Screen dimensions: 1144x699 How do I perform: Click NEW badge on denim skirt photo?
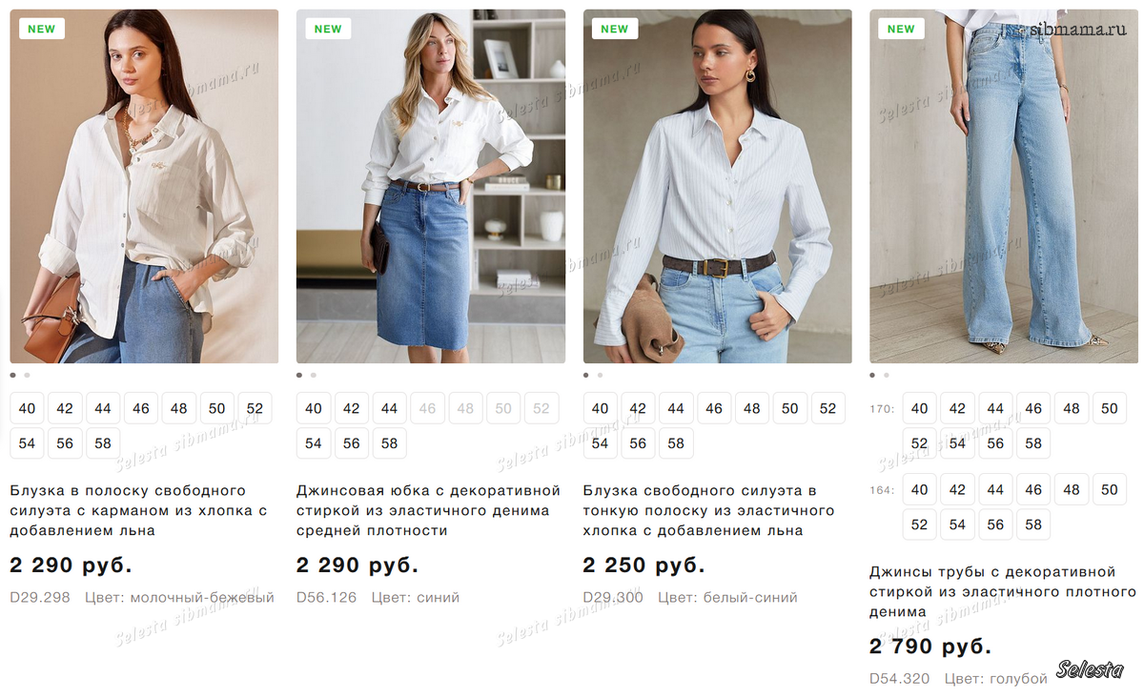[328, 29]
